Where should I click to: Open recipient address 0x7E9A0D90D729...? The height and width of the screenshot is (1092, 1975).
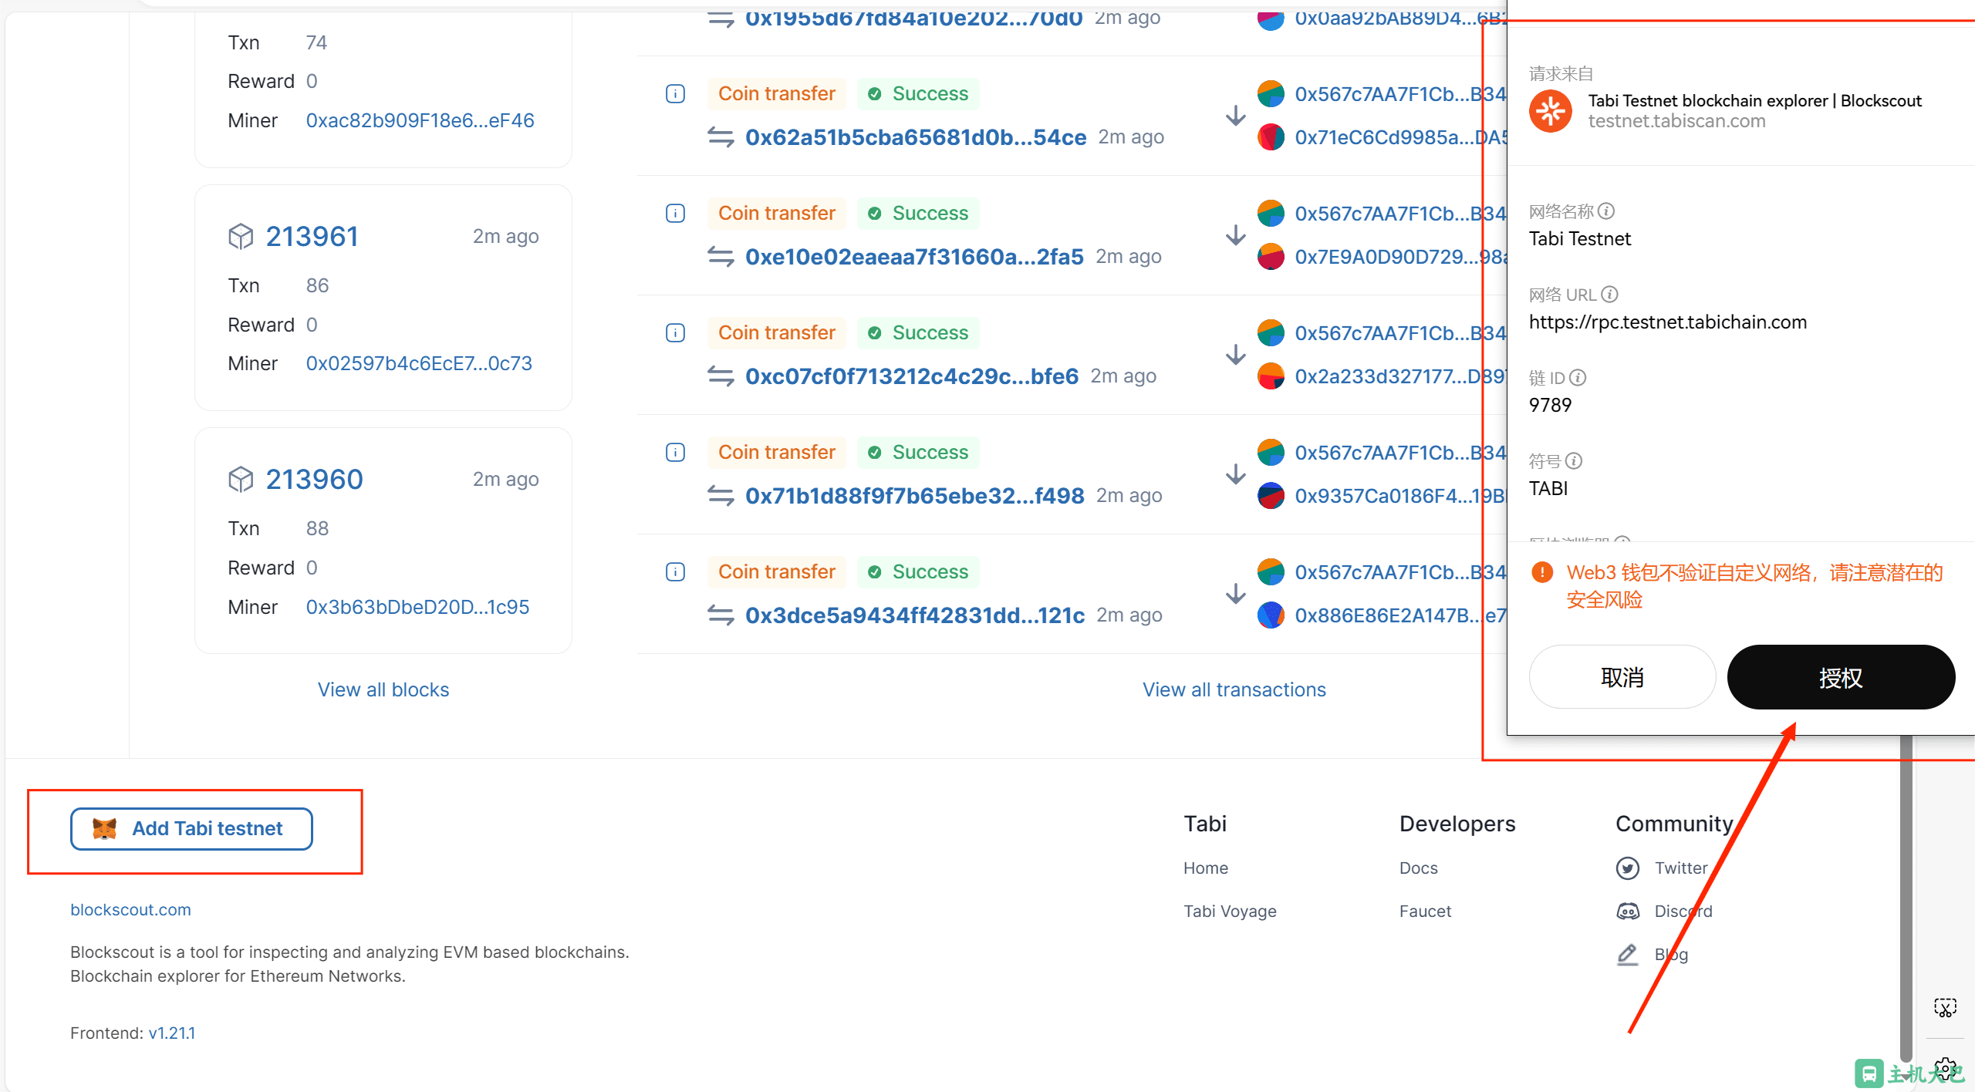(x=1400, y=257)
